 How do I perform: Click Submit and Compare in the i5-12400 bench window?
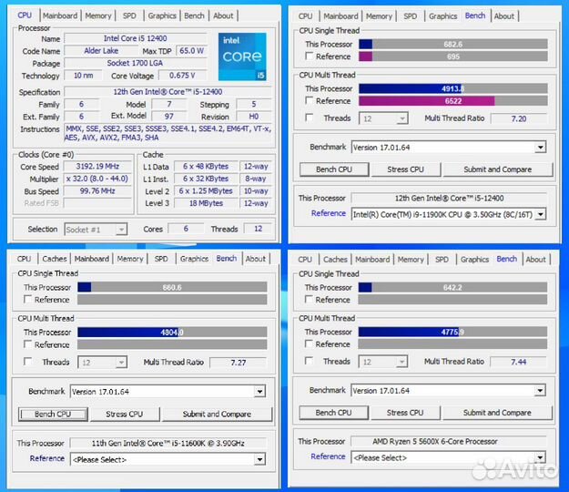coord(498,169)
